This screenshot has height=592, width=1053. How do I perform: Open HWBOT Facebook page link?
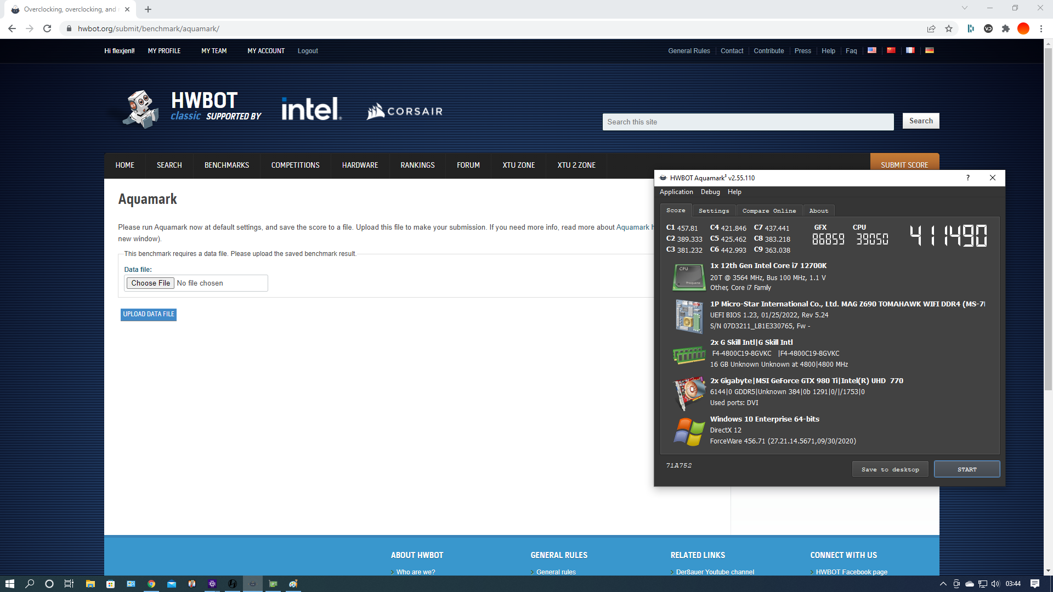tap(851, 572)
